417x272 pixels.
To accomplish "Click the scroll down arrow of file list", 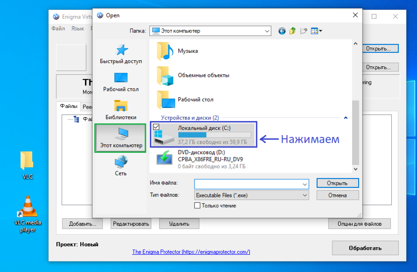I will (x=355, y=169).
